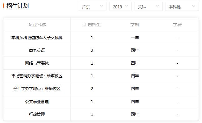The image size is (202, 123).
Task: Open the 广东 province dropdown
Action: pyautogui.click(x=92, y=7)
